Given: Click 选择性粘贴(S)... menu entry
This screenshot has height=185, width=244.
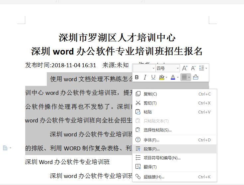Looking at the screenshot, I should click(175, 130).
